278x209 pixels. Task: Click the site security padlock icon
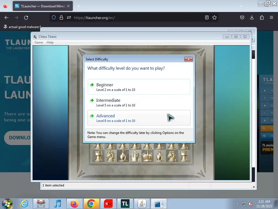click(x=61, y=17)
